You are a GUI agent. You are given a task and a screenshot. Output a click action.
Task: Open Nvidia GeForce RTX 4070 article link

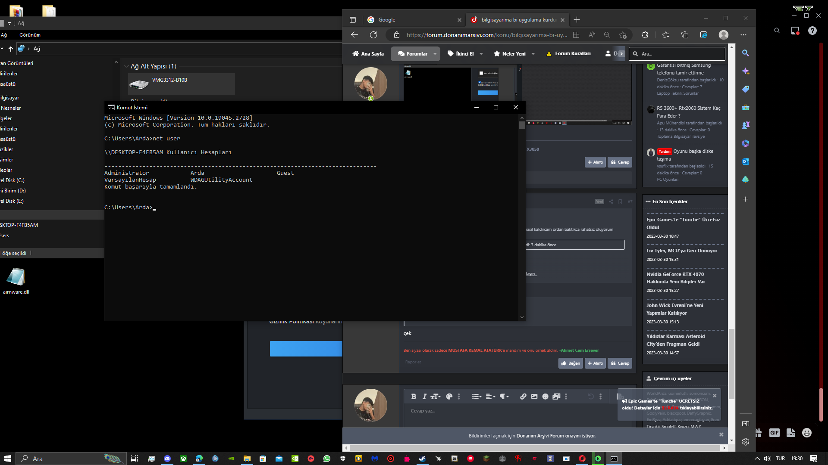(676, 278)
